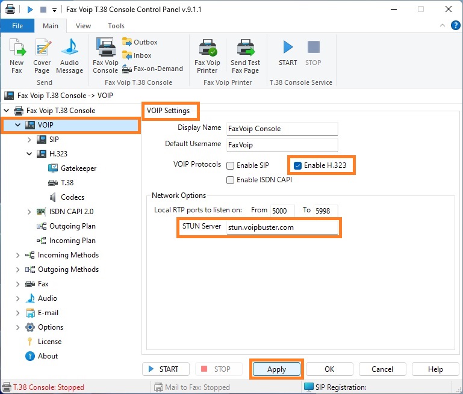Click the blue help question-mark icon
This screenshot has height=394, width=463.
tap(455, 26)
